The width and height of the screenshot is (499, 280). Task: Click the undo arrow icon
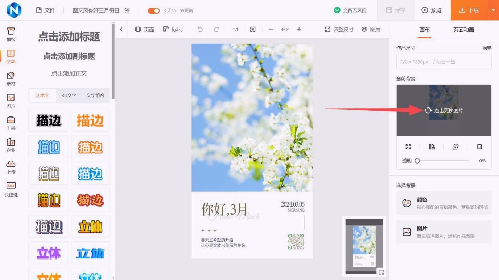200,30
